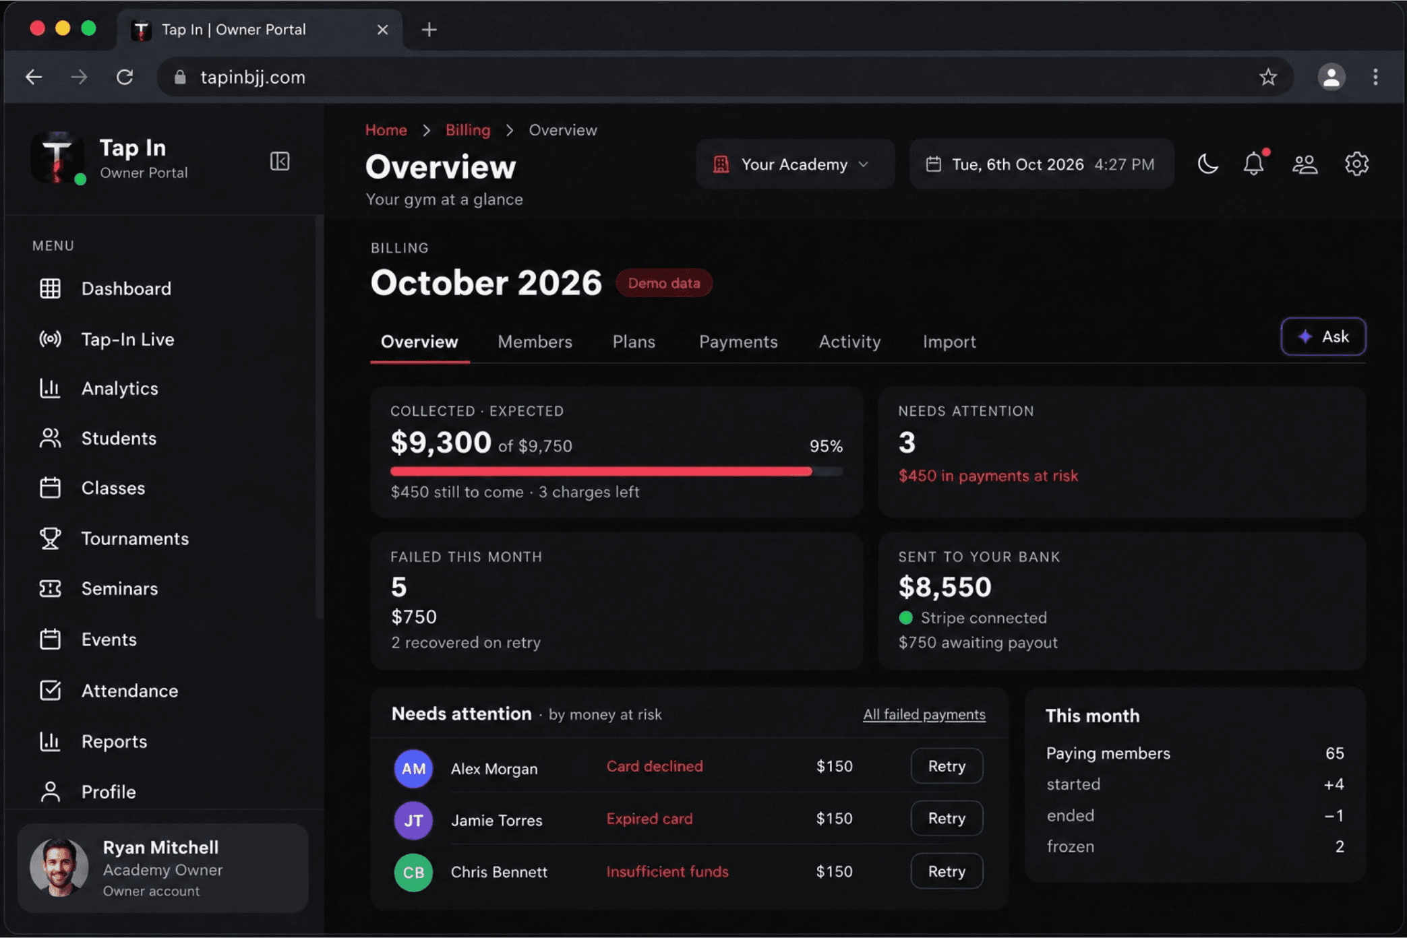This screenshot has height=938, width=1407.
Task: Retry Alex Morgan's declined payment
Action: tap(947, 766)
